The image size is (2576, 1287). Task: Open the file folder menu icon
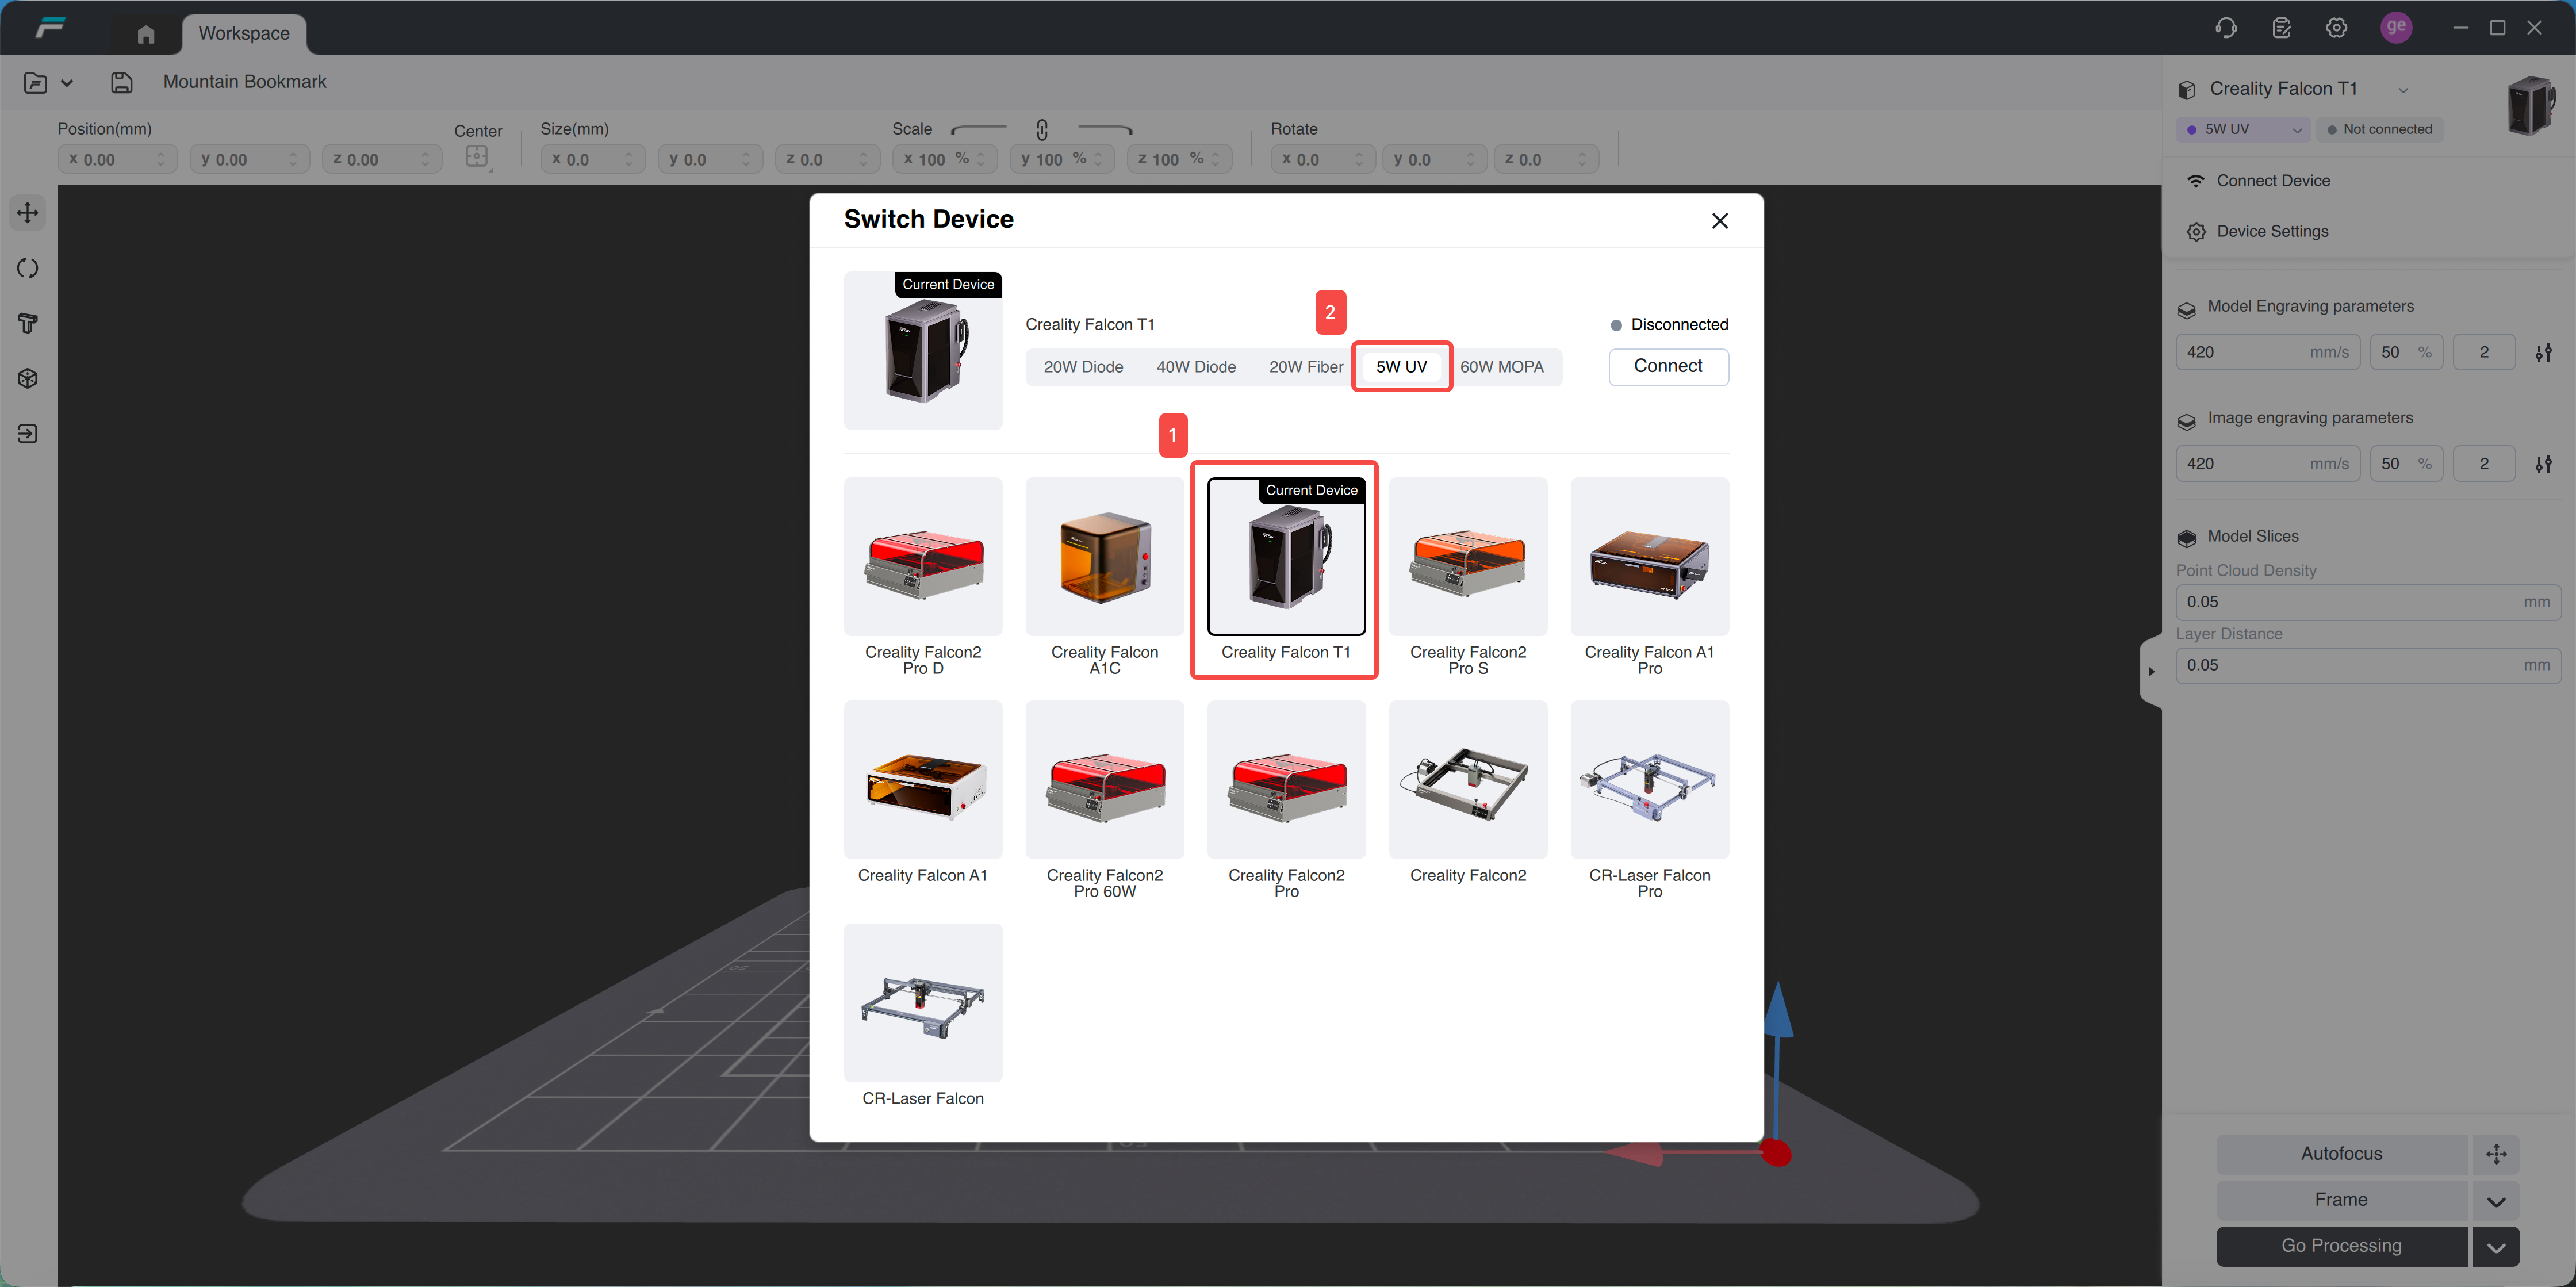pyautogui.click(x=36, y=83)
